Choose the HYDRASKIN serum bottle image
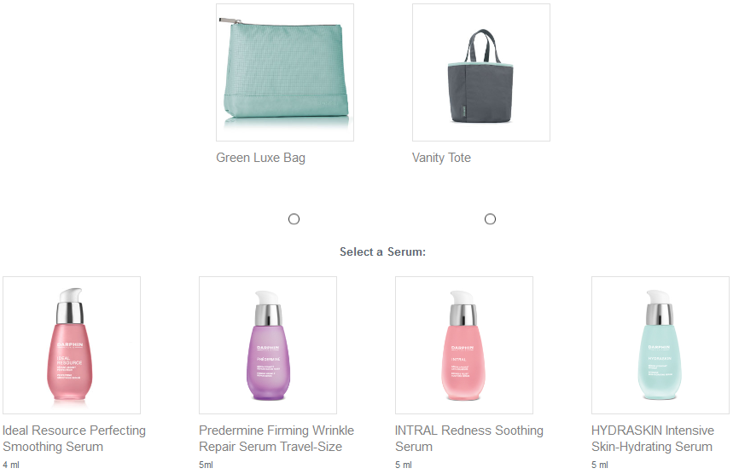This screenshot has width=739, height=474. coord(660,345)
